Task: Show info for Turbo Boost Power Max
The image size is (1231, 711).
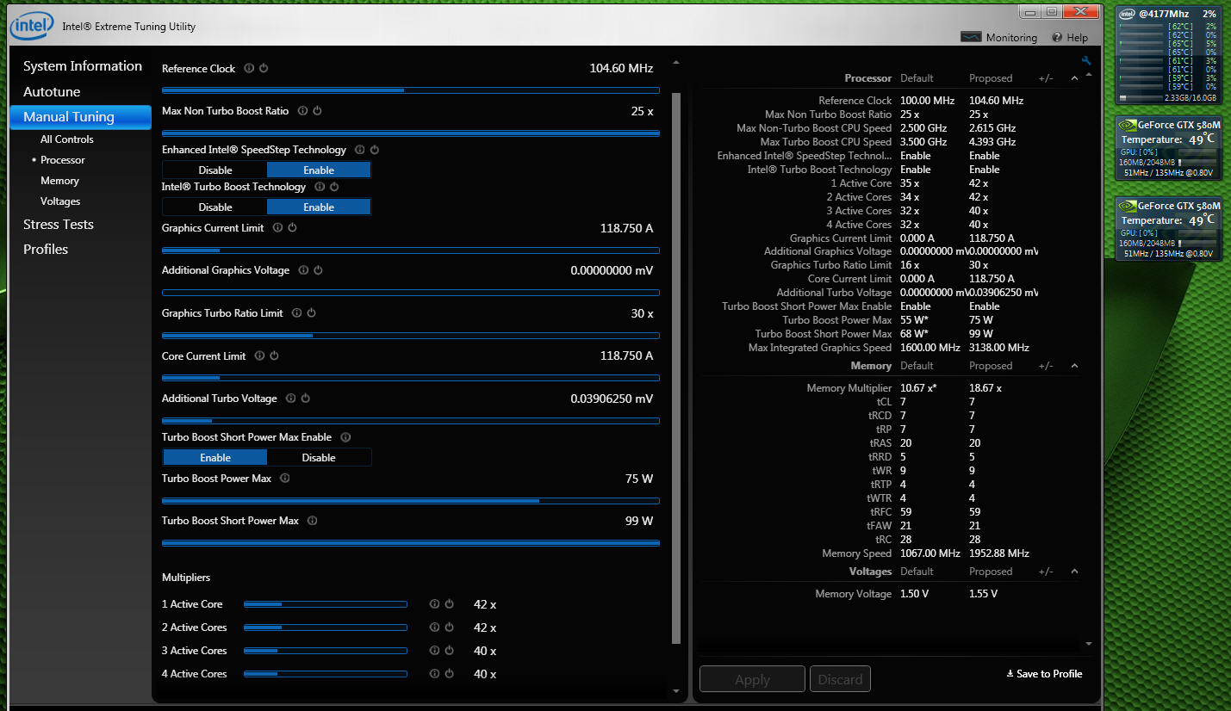Action: (284, 479)
